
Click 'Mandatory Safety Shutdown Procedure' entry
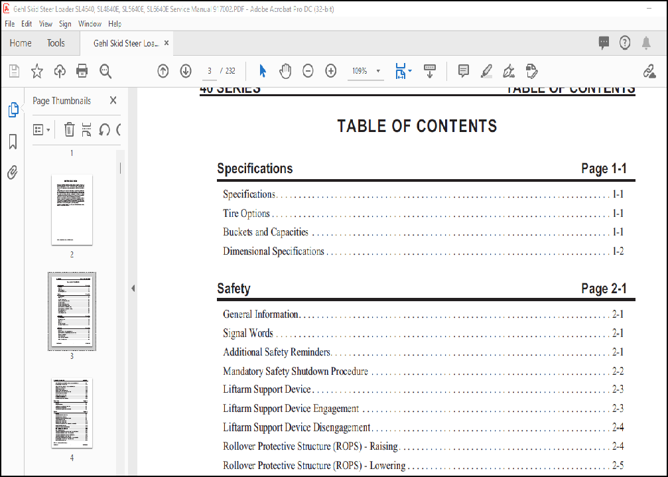295,371
